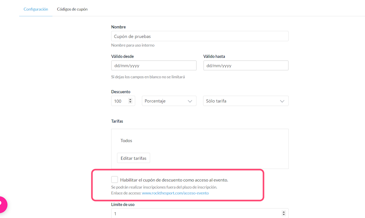Image resolution: width=365 pixels, height=218 pixels.
Task: Click the 'Habilitar el cupón de descuento' label text
Action: pos(174,180)
